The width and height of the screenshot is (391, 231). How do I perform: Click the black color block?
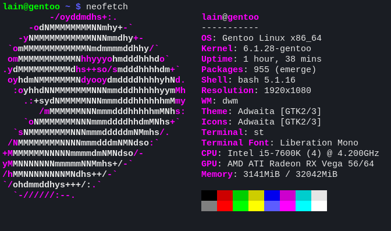pyautogui.click(x=209, y=196)
